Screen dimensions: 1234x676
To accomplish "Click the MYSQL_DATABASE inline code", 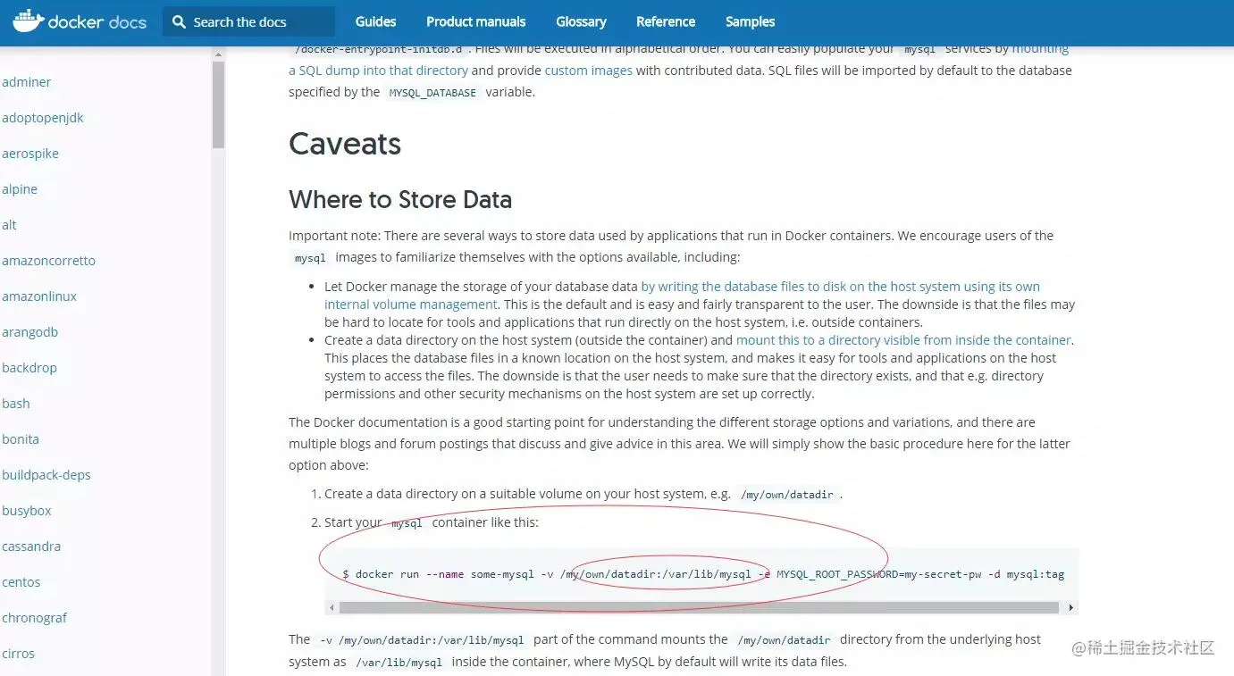I will click(x=432, y=92).
